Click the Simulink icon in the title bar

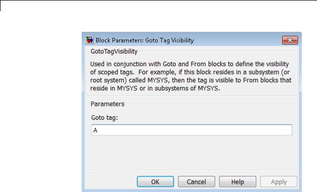[89, 40]
